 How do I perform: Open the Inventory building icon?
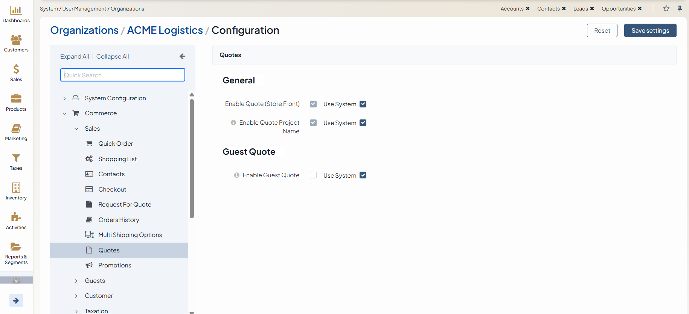pos(16,187)
